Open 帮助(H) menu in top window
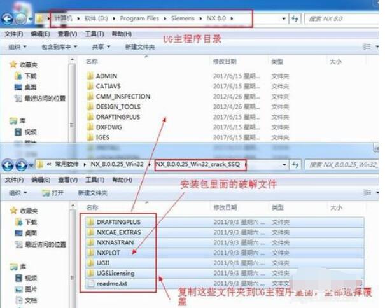385x308 pixels. [122, 34]
